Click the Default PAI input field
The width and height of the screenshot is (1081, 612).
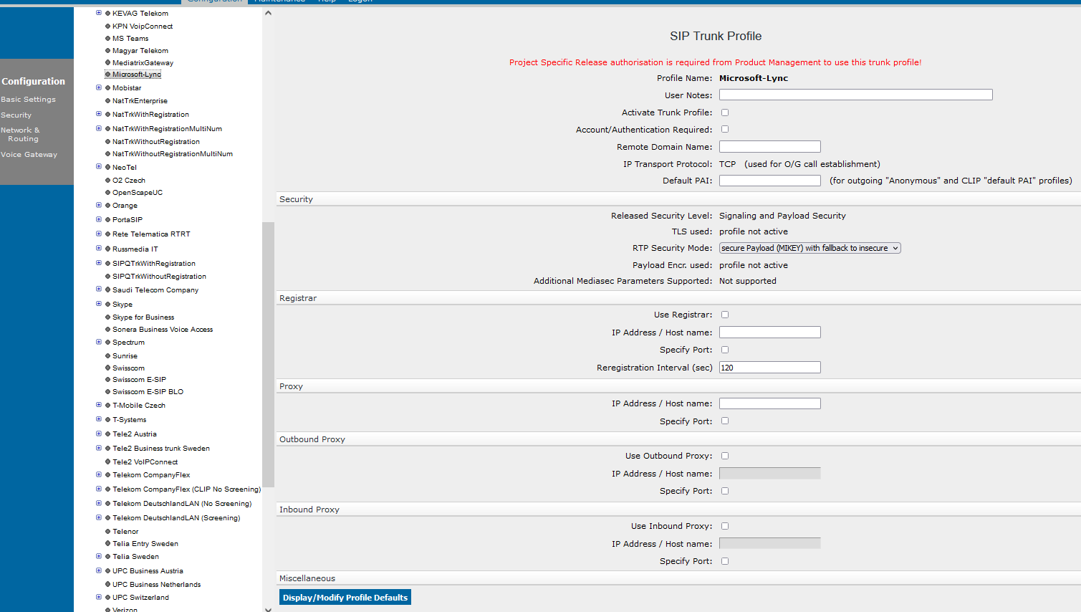pyautogui.click(x=770, y=181)
